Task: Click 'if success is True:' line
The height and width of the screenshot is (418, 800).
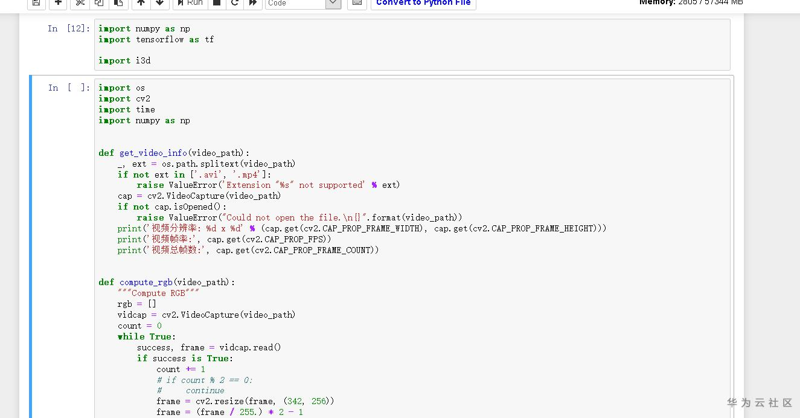Action: tap(185, 358)
